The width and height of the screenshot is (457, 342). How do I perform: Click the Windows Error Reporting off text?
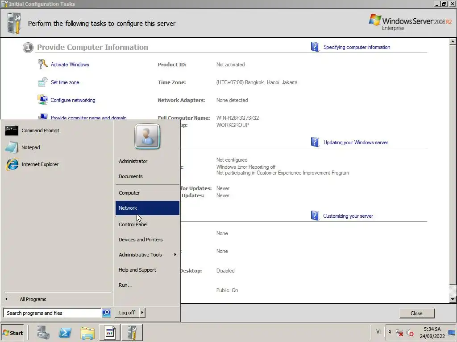click(x=246, y=167)
